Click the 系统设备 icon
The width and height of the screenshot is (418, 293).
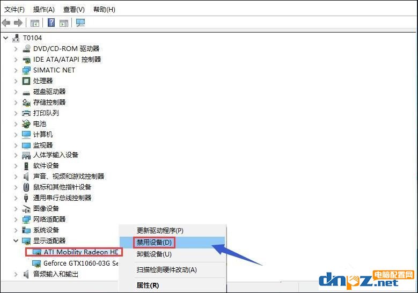26,230
